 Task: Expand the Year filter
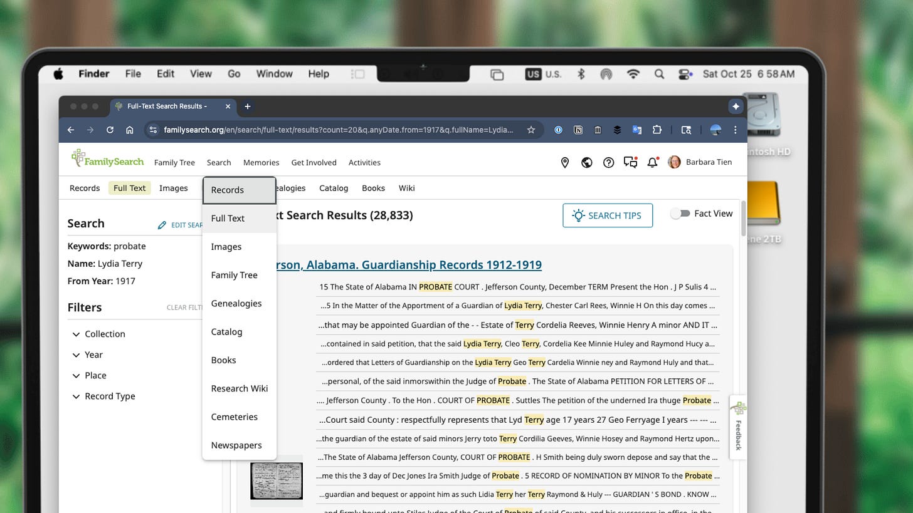[87, 355]
